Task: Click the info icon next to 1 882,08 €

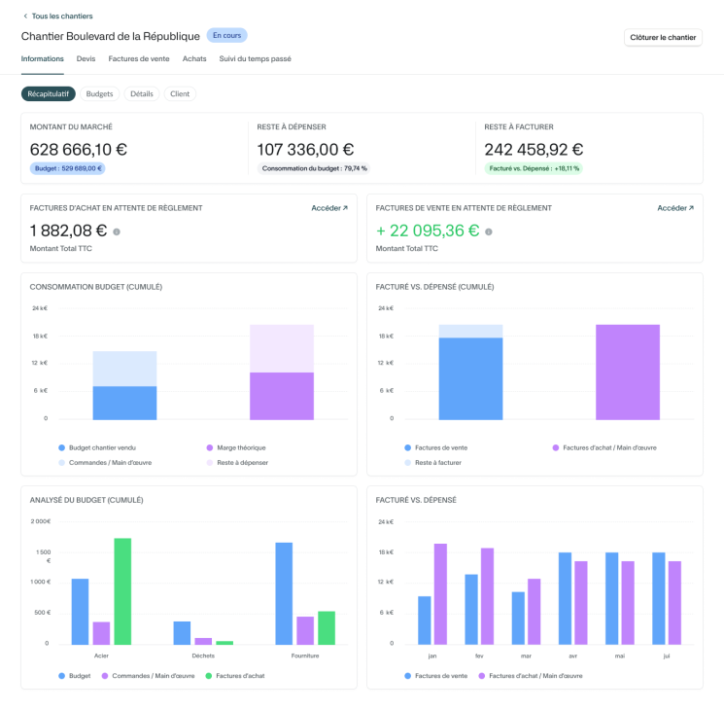Action: [x=117, y=231]
